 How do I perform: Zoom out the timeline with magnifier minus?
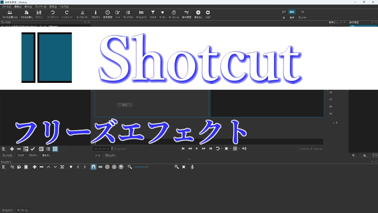pyautogui.click(x=130, y=167)
